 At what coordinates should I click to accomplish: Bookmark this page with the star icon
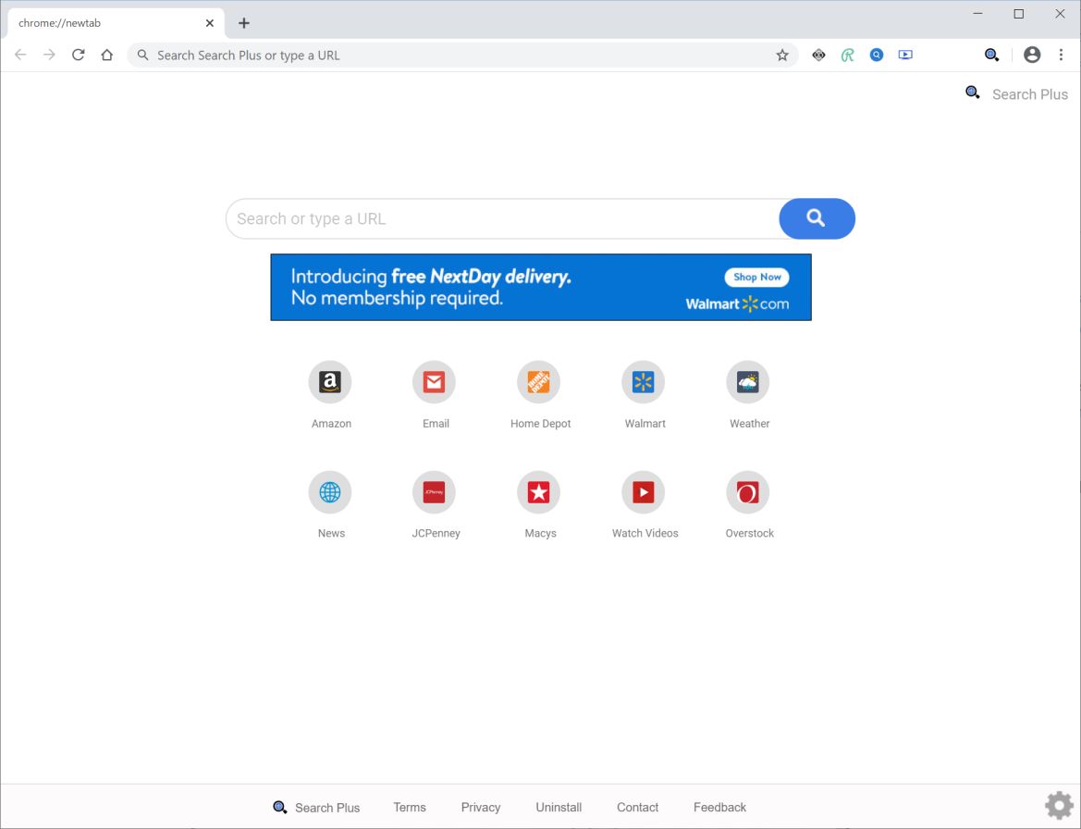(781, 56)
